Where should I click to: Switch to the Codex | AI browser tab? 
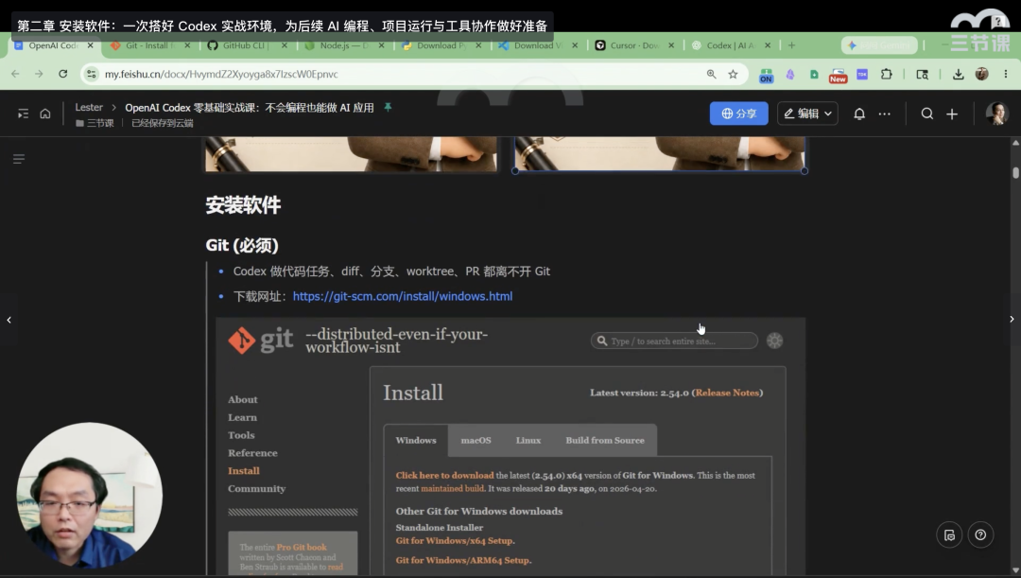pyautogui.click(x=729, y=45)
